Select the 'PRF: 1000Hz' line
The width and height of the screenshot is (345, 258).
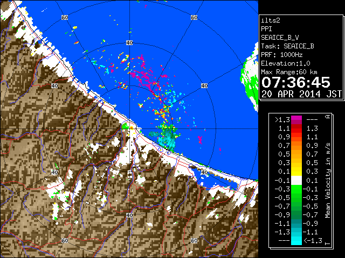[282, 55]
